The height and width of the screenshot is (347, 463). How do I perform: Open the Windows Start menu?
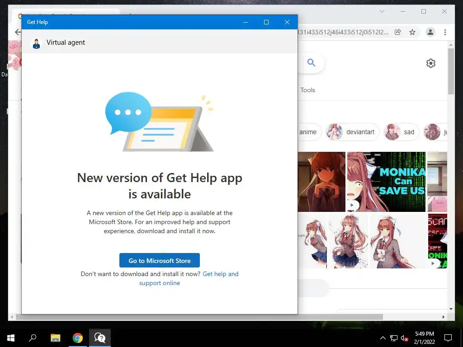point(11,338)
